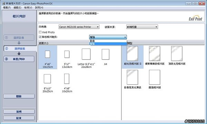Maximize the Easy-PhotoPrint EX window

pyautogui.click(x=195, y=3)
